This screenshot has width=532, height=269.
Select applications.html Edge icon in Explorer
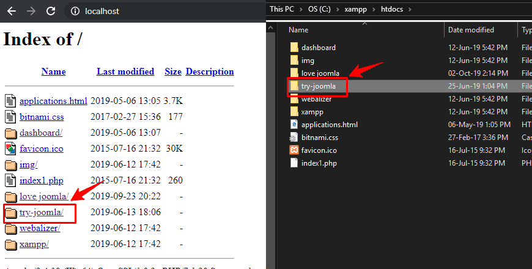(294, 125)
